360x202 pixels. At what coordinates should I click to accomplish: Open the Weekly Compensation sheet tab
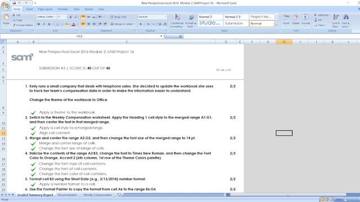click(x=97, y=195)
